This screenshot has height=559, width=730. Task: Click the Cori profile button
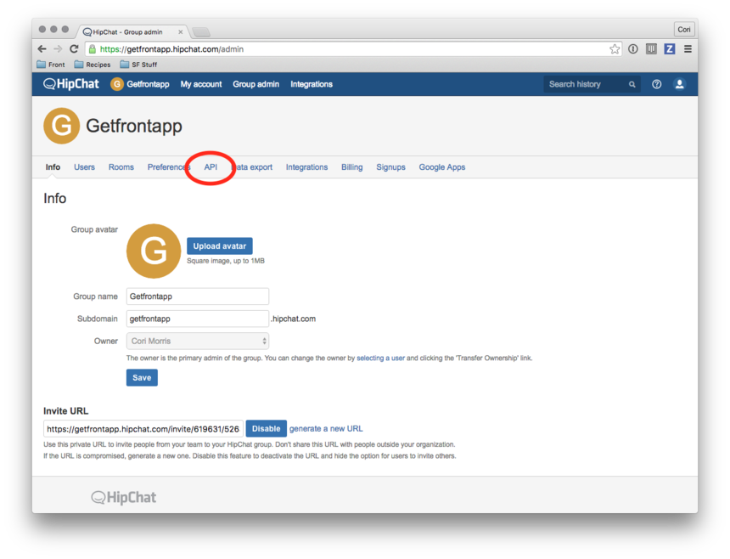[x=684, y=30]
